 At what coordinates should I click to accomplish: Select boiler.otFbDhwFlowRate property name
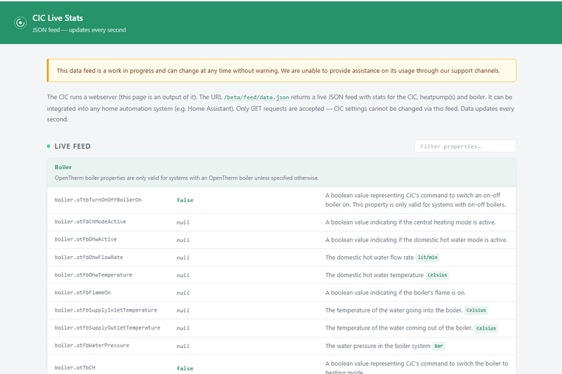[x=89, y=258]
